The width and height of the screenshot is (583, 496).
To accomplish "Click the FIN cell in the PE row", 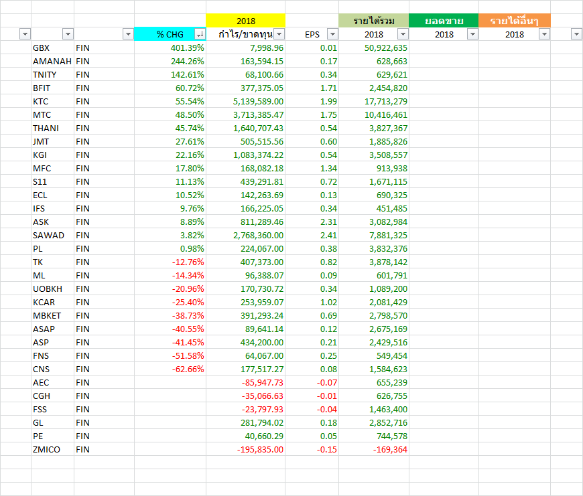I will click(x=104, y=436).
